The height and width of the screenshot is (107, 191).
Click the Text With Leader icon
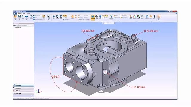pos(111,17)
